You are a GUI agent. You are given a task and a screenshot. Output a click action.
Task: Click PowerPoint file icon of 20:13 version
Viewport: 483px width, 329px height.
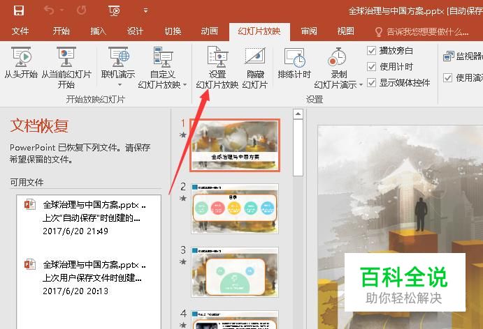click(30, 264)
